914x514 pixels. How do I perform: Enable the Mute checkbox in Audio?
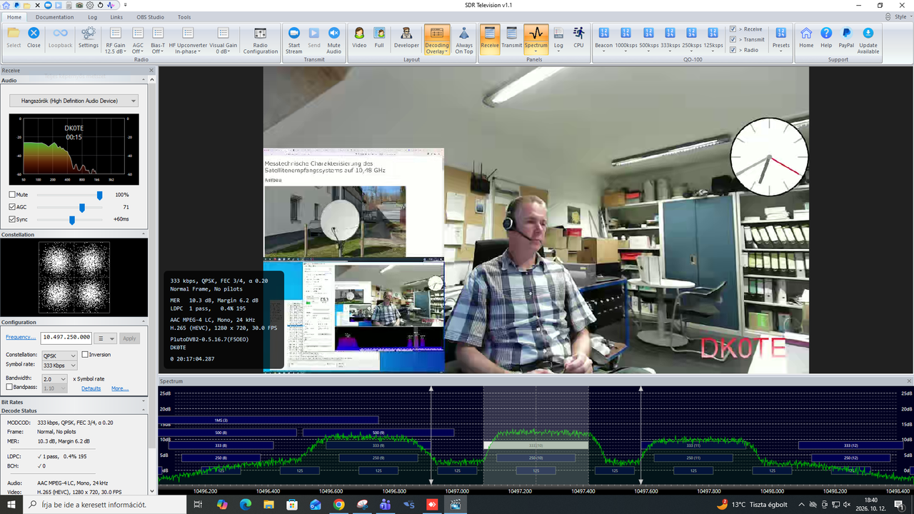pyautogui.click(x=12, y=195)
